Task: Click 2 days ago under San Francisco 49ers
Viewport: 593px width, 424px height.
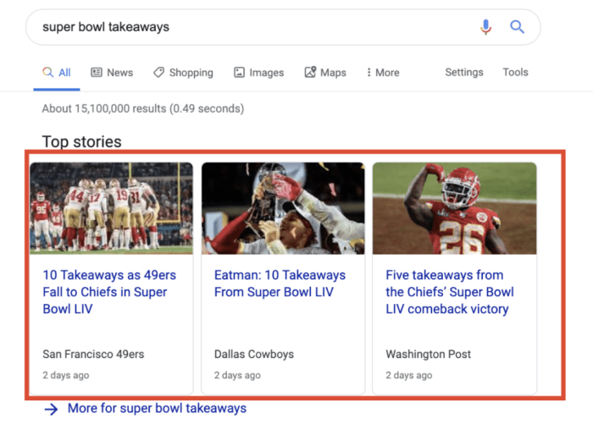Action: 66,375
